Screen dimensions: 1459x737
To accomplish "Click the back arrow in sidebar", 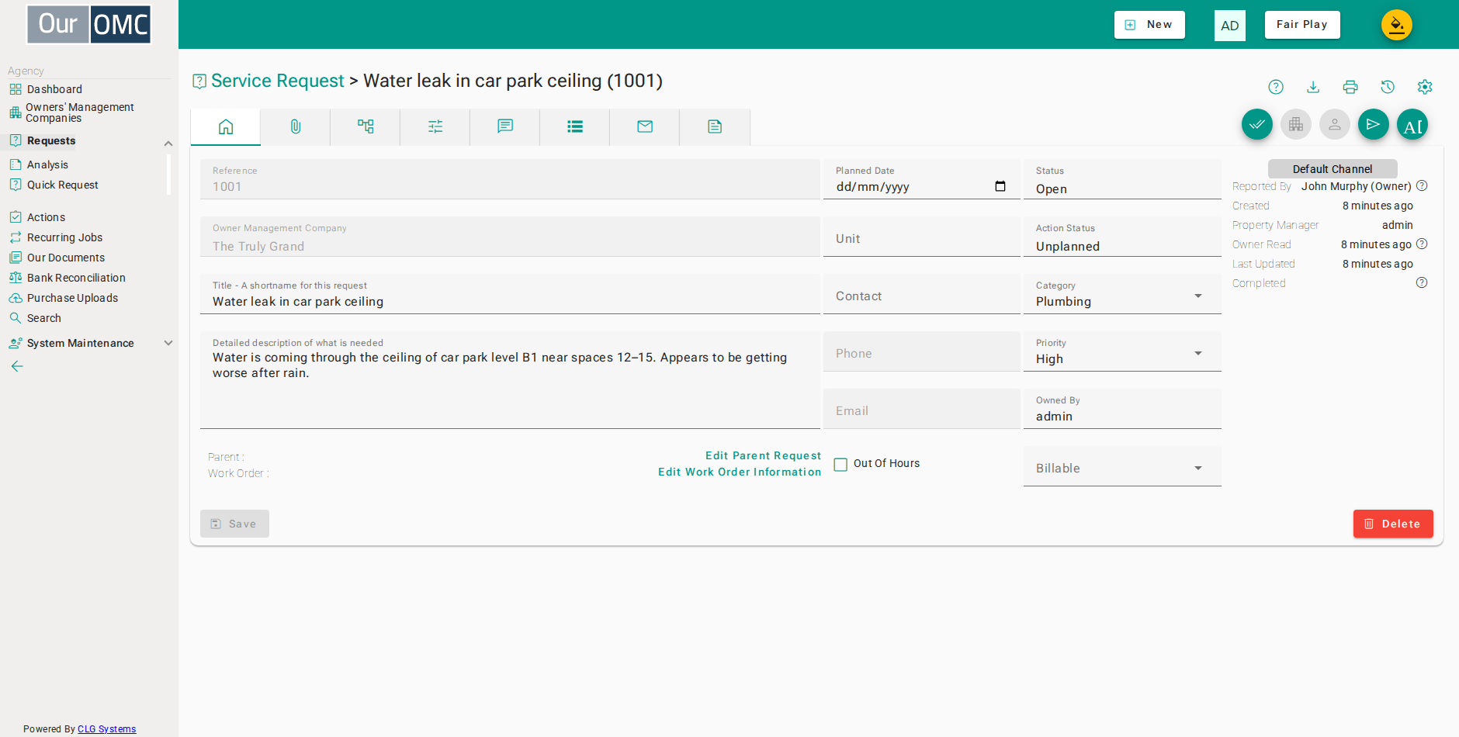I will (x=17, y=366).
